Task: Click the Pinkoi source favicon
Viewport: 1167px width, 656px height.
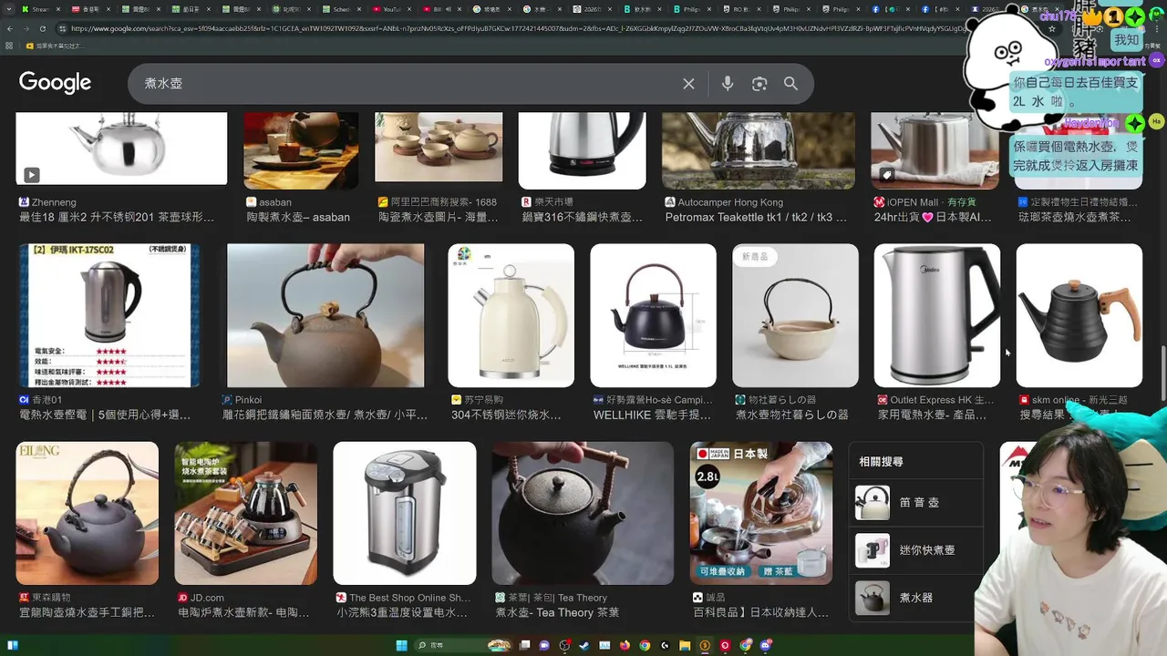Action: tap(227, 400)
